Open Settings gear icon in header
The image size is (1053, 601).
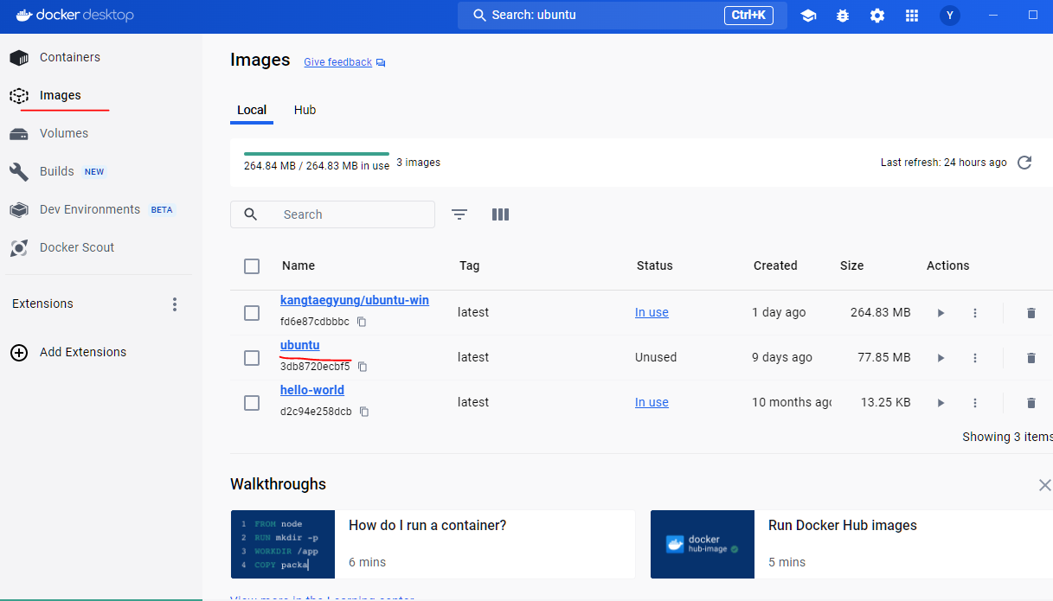pos(877,16)
